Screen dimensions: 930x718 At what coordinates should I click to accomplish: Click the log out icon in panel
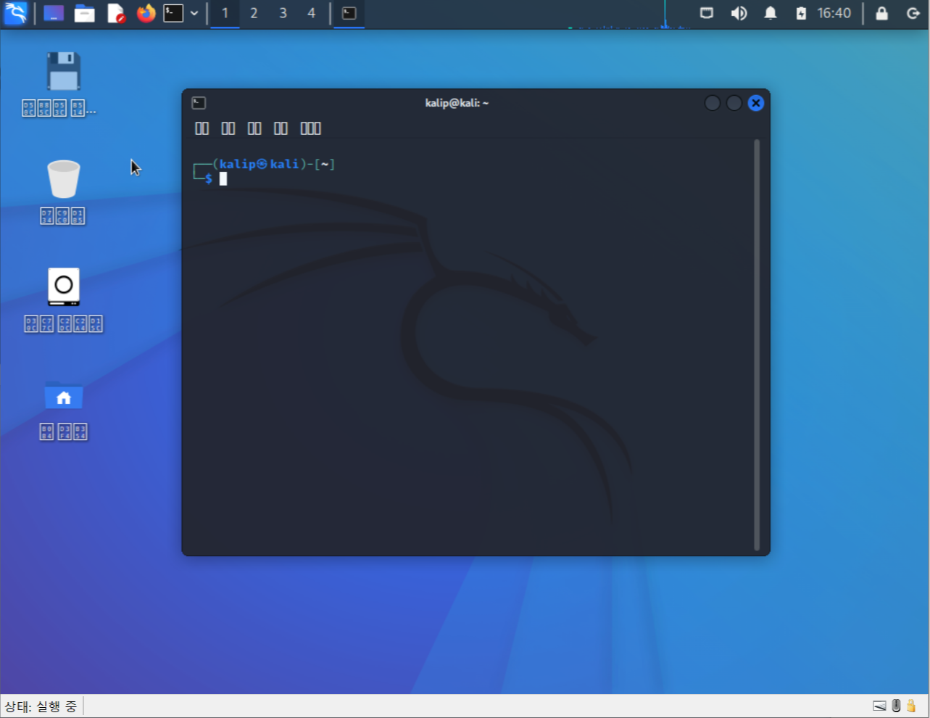click(913, 13)
